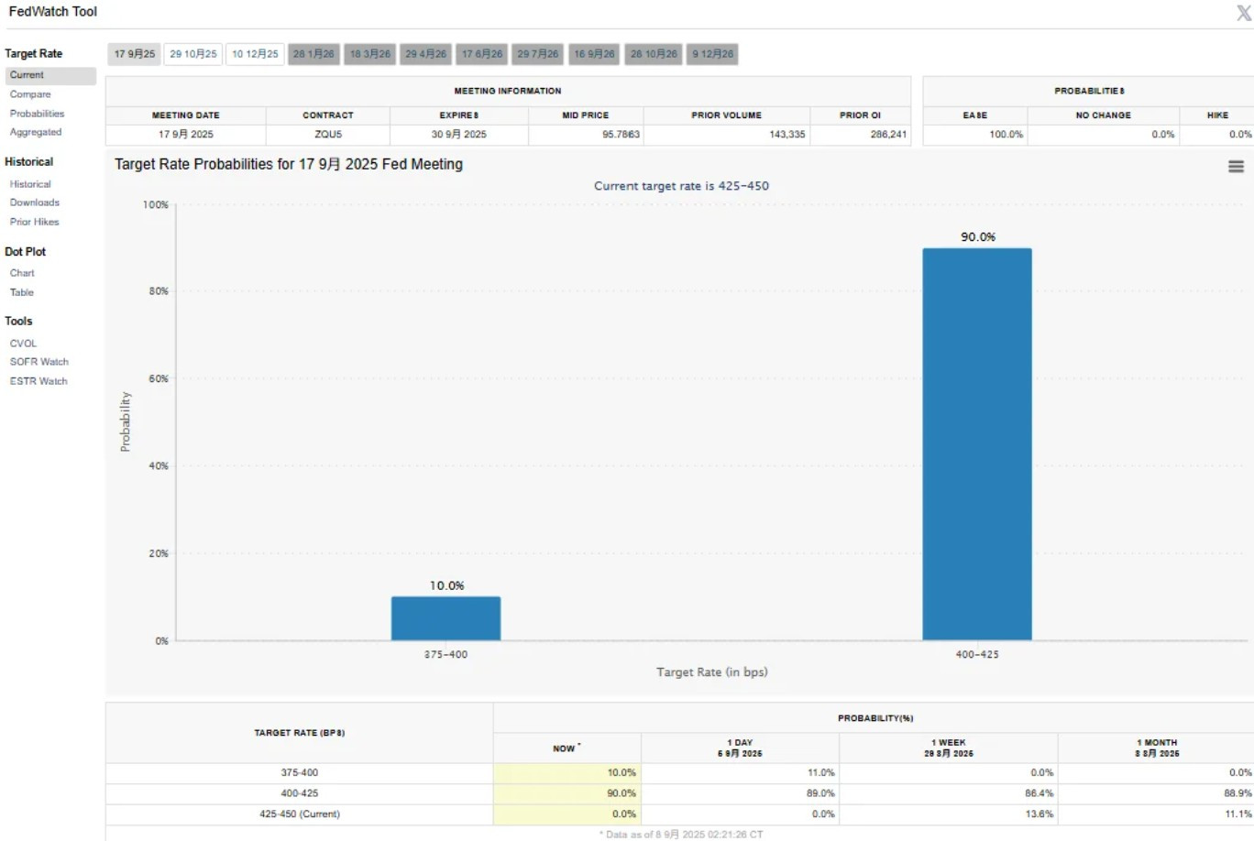Open the Prior Hikes link

pos(35,222)
